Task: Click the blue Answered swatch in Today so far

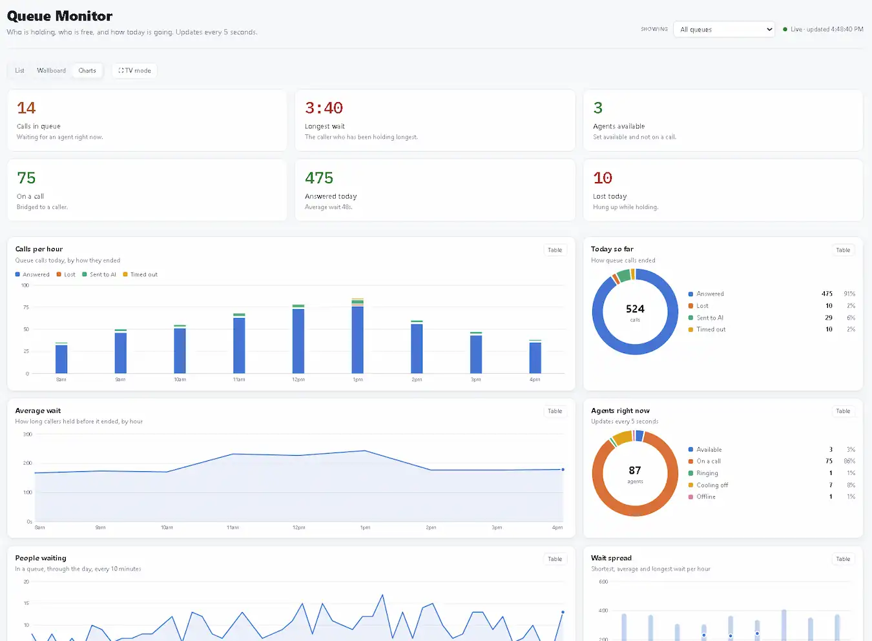Action: click(x=690, y=294)
